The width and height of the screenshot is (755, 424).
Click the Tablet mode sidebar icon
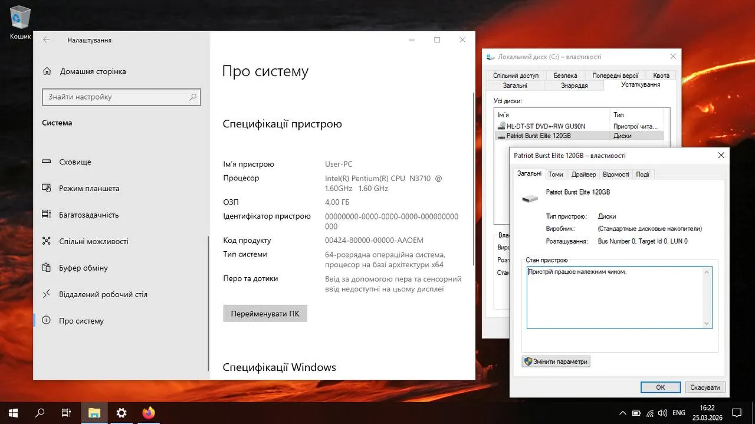(47, 188)
